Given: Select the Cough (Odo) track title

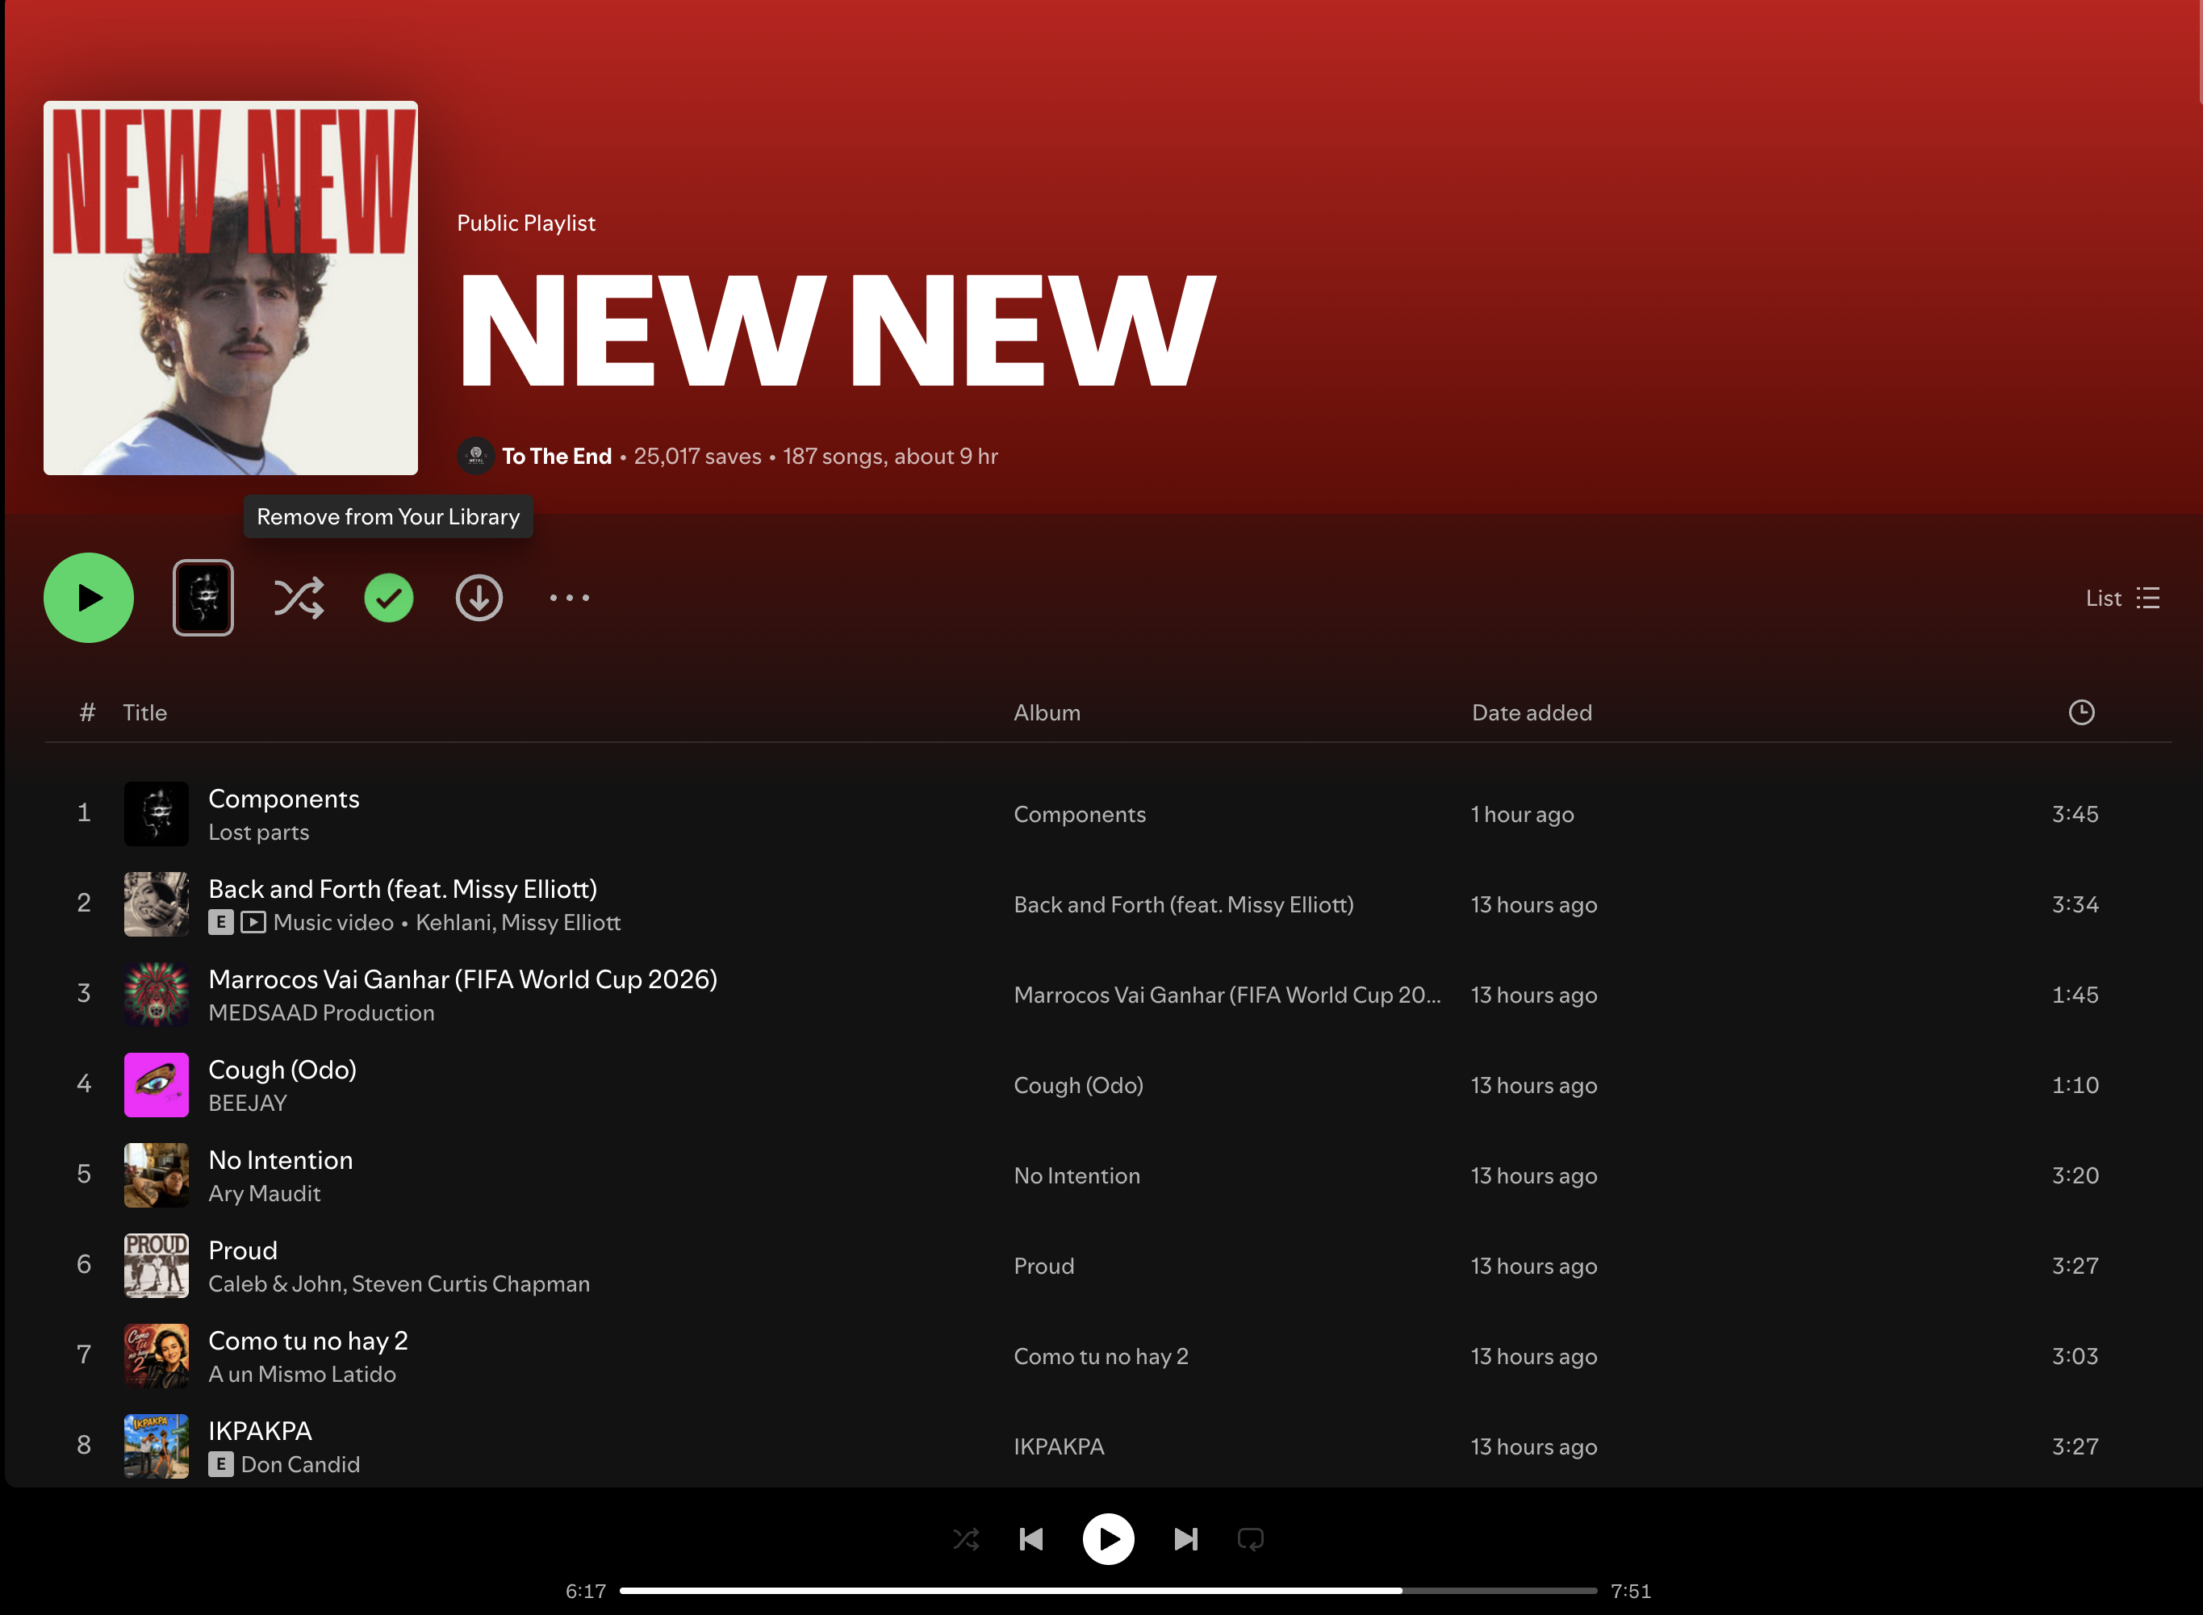Looking at the screenshot, I should click(282, 1070).
